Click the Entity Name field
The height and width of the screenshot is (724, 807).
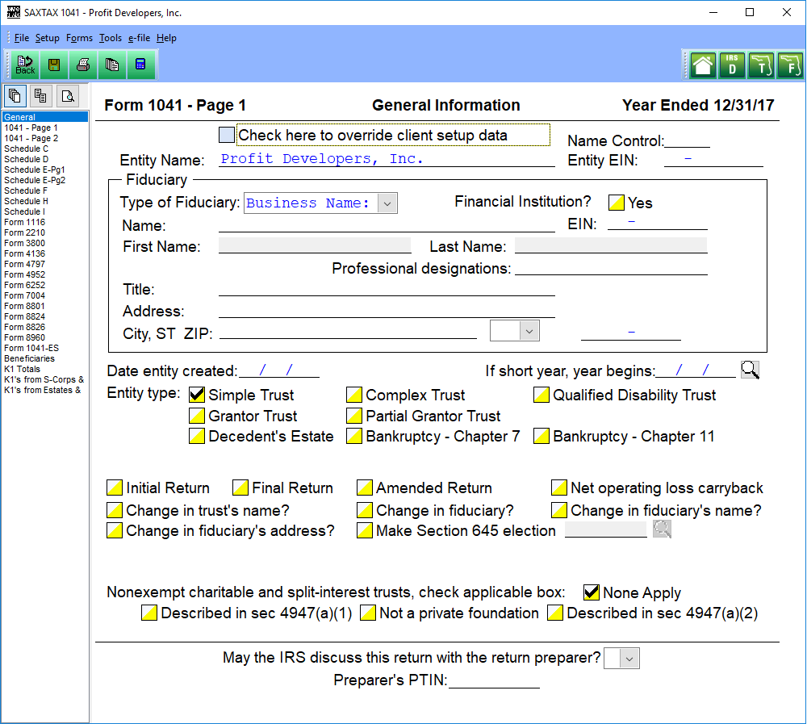(x=387, y=159)
